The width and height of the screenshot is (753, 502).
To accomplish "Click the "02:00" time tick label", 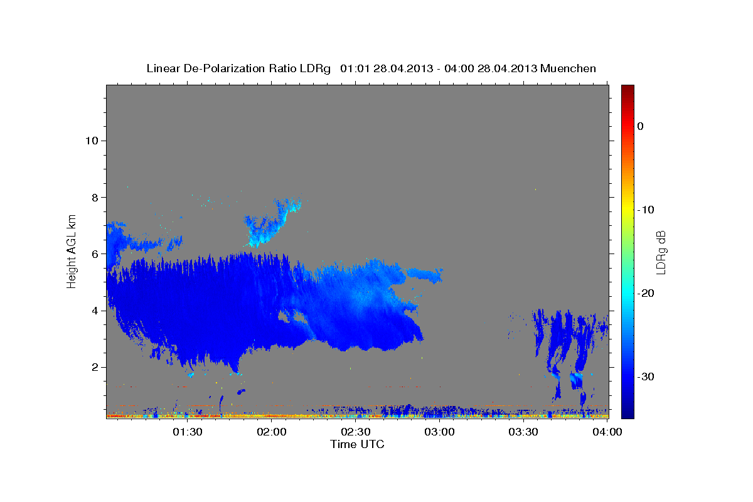I will pos(272,432).
